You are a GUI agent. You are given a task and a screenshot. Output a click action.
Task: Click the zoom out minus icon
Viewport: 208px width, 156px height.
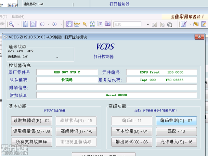[x=42, y=24]
